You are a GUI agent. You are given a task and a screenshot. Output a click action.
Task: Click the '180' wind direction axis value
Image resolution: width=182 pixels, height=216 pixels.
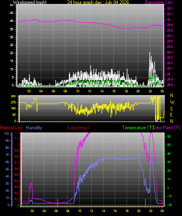tap(13, 109)
